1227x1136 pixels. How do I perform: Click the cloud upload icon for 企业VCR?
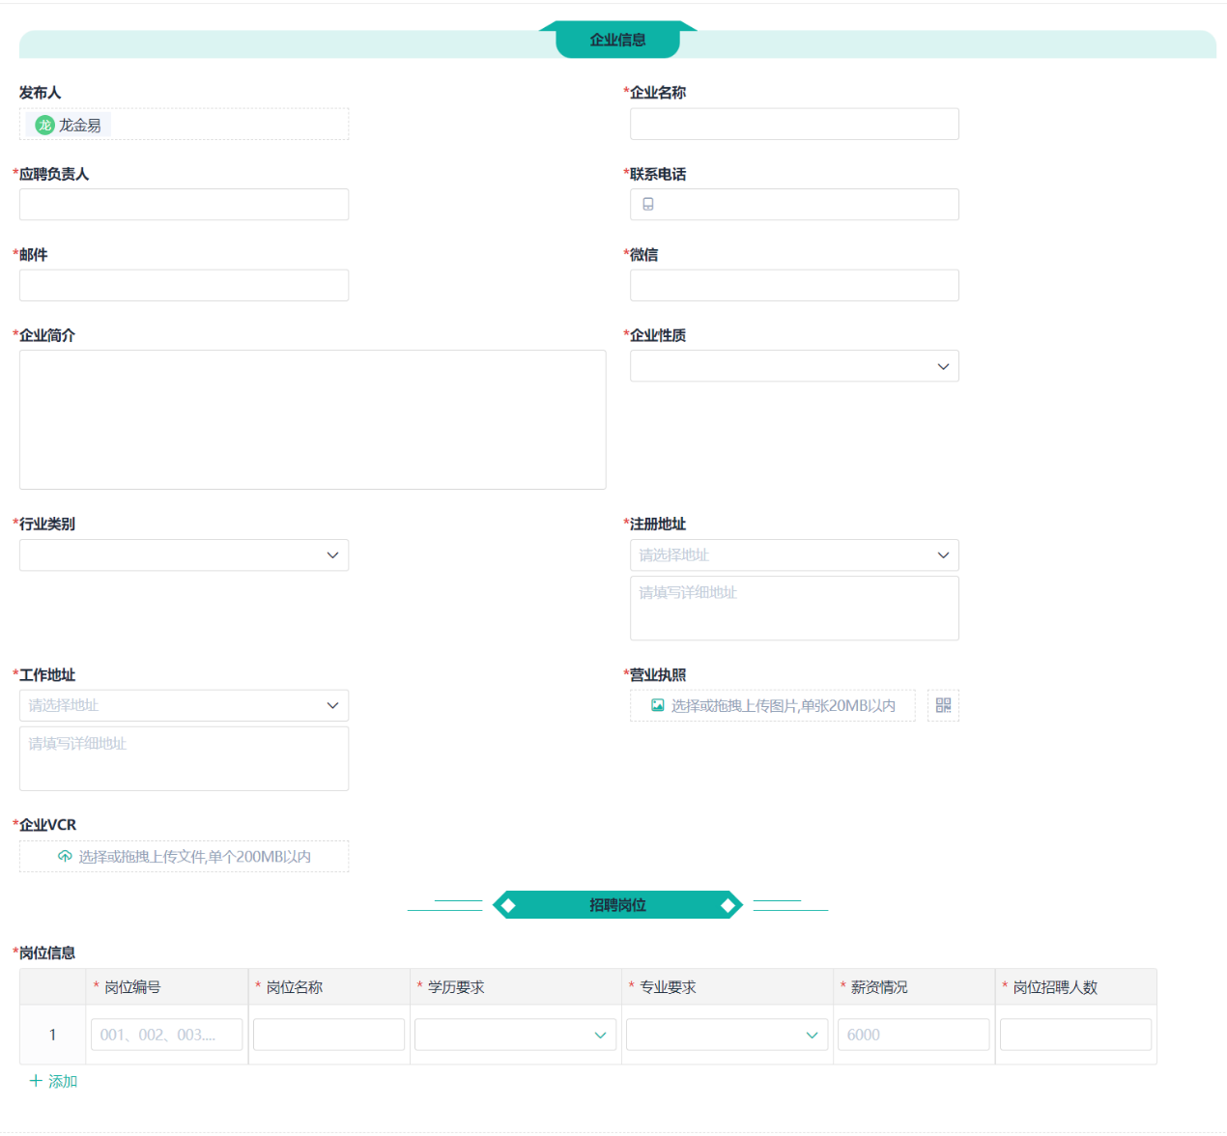pos(65,857)
